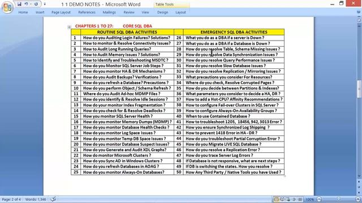Switch to Web Layout view

[x=288, y=199]
